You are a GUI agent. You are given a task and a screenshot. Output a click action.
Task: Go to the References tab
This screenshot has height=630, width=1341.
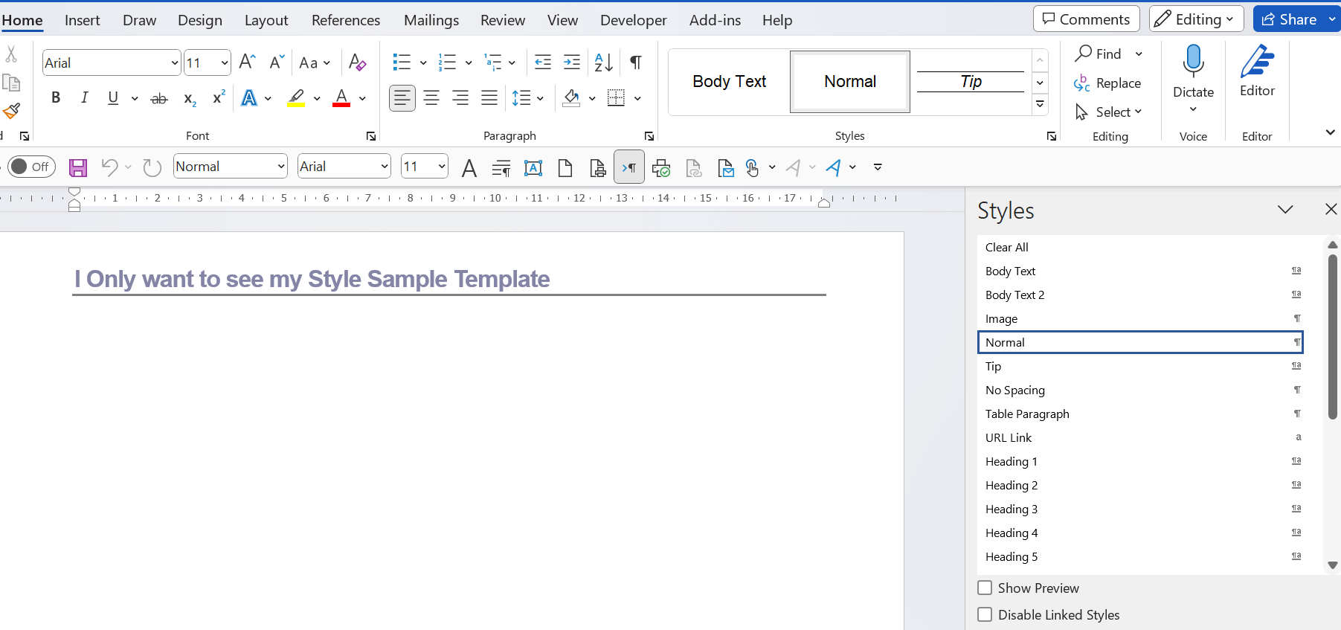tap(346, 20)
